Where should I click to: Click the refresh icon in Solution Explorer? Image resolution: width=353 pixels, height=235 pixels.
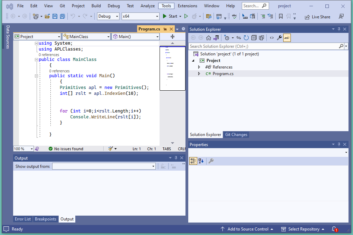pyautogui.click(x=246, y=38)
